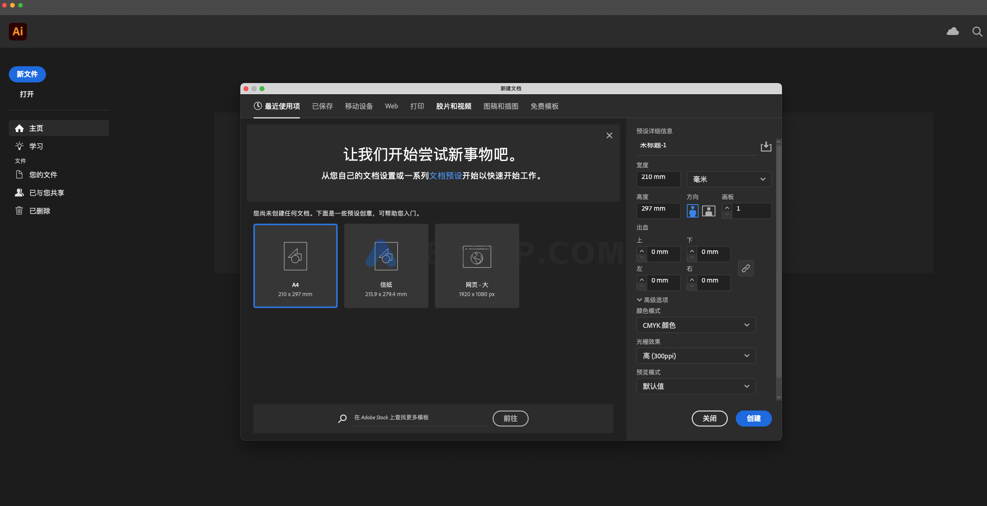Open the 高 (300ppi) raster effects dropdown
This screenshot has width=987, height=506.
click(696, 356)
